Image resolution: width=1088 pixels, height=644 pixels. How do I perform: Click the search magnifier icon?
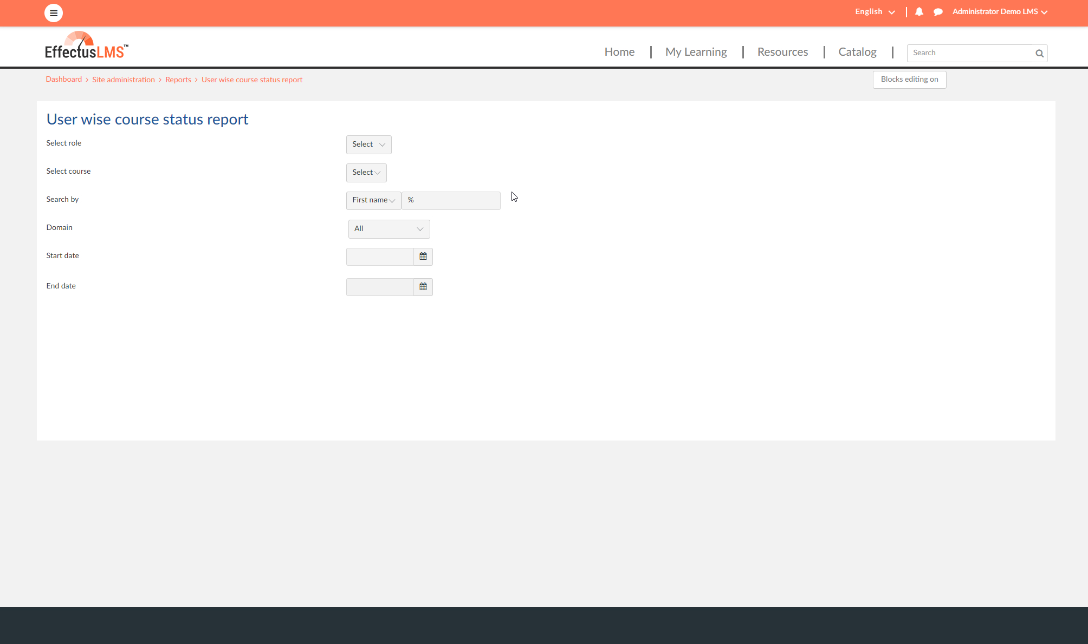coord(1039,53)
